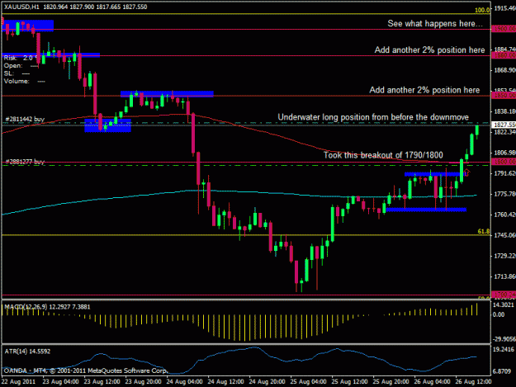This screenshot has height=387, width=516.
Task: Click 1745.06 on the price axis
Action: click(x=504, y=235)
